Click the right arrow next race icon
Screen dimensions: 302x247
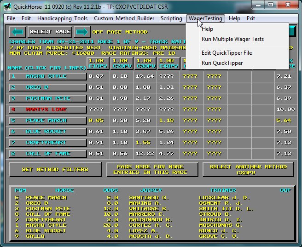click(82, 32)
